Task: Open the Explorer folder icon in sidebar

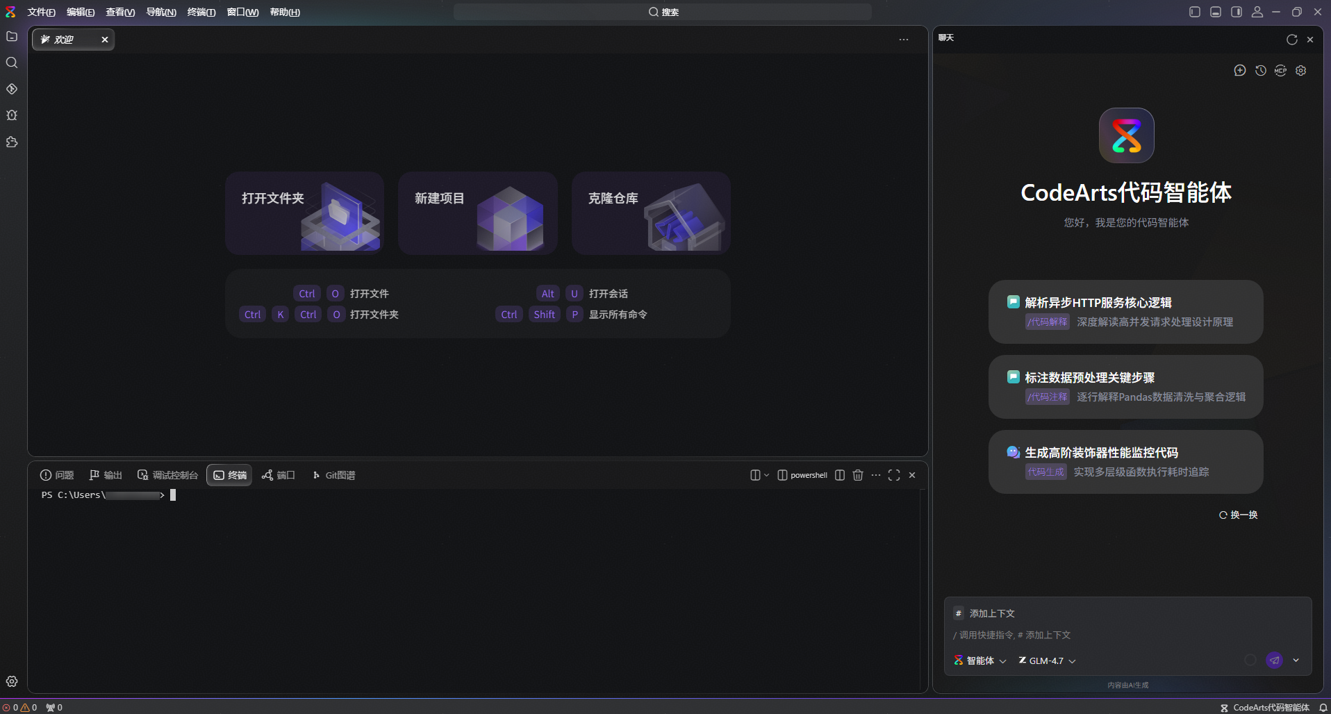Action: tap(12, 36)
